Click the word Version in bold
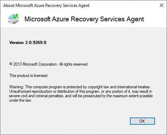 pyautogui.click(x=16, y=43)
